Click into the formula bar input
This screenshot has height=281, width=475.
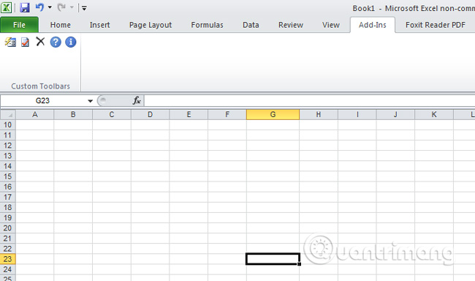tap(309, 100)
